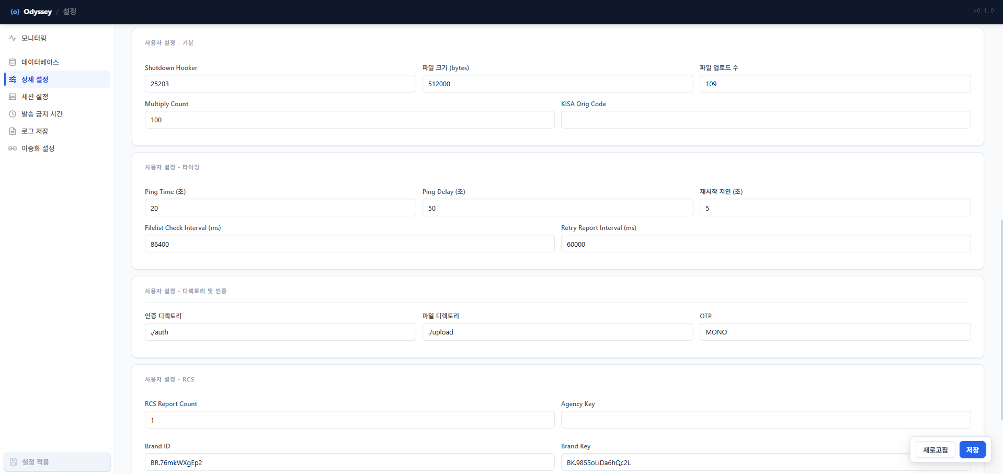The width and height of the screenshot is (1003, 474).
Task: Focus the Ping Time field
Action: (280, 208)
